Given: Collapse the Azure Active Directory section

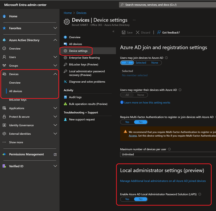Looking at the screenshot, I should tap(55, 40).
